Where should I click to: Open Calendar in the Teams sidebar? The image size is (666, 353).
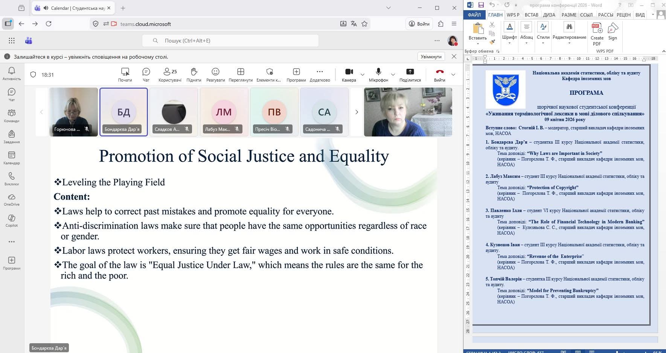click(x=12, y=158)
